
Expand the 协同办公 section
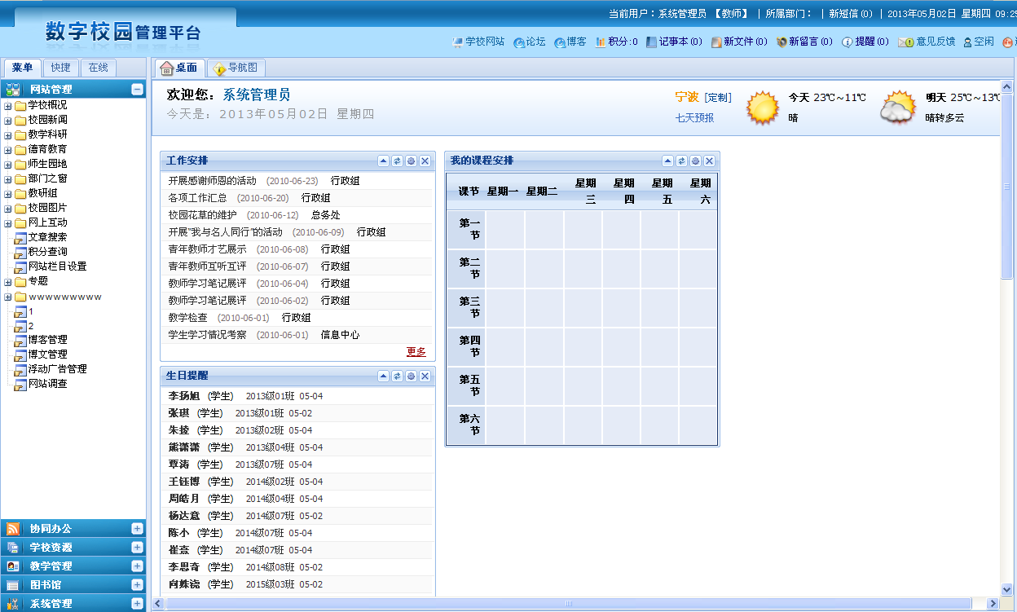coord(137,528)
